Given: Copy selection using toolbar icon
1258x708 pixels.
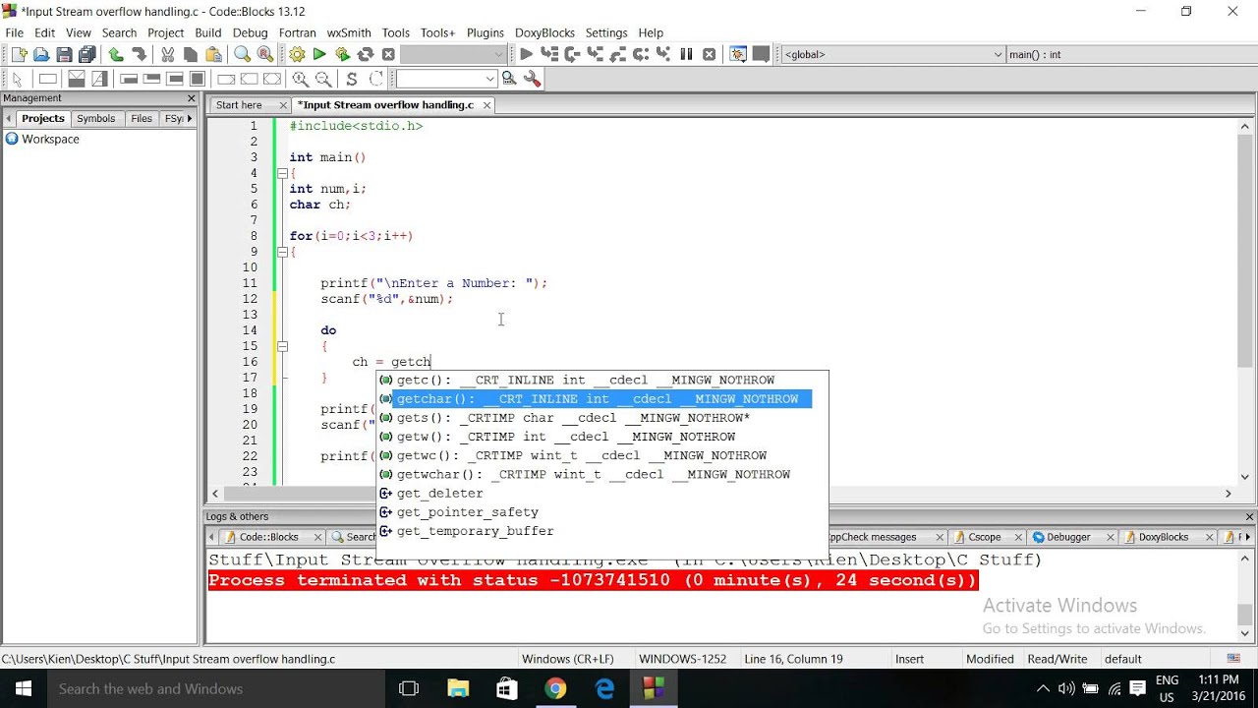Looking at the screenshot, I should [191, 55].
